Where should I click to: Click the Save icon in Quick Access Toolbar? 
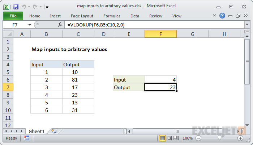(x=16, y=6)
